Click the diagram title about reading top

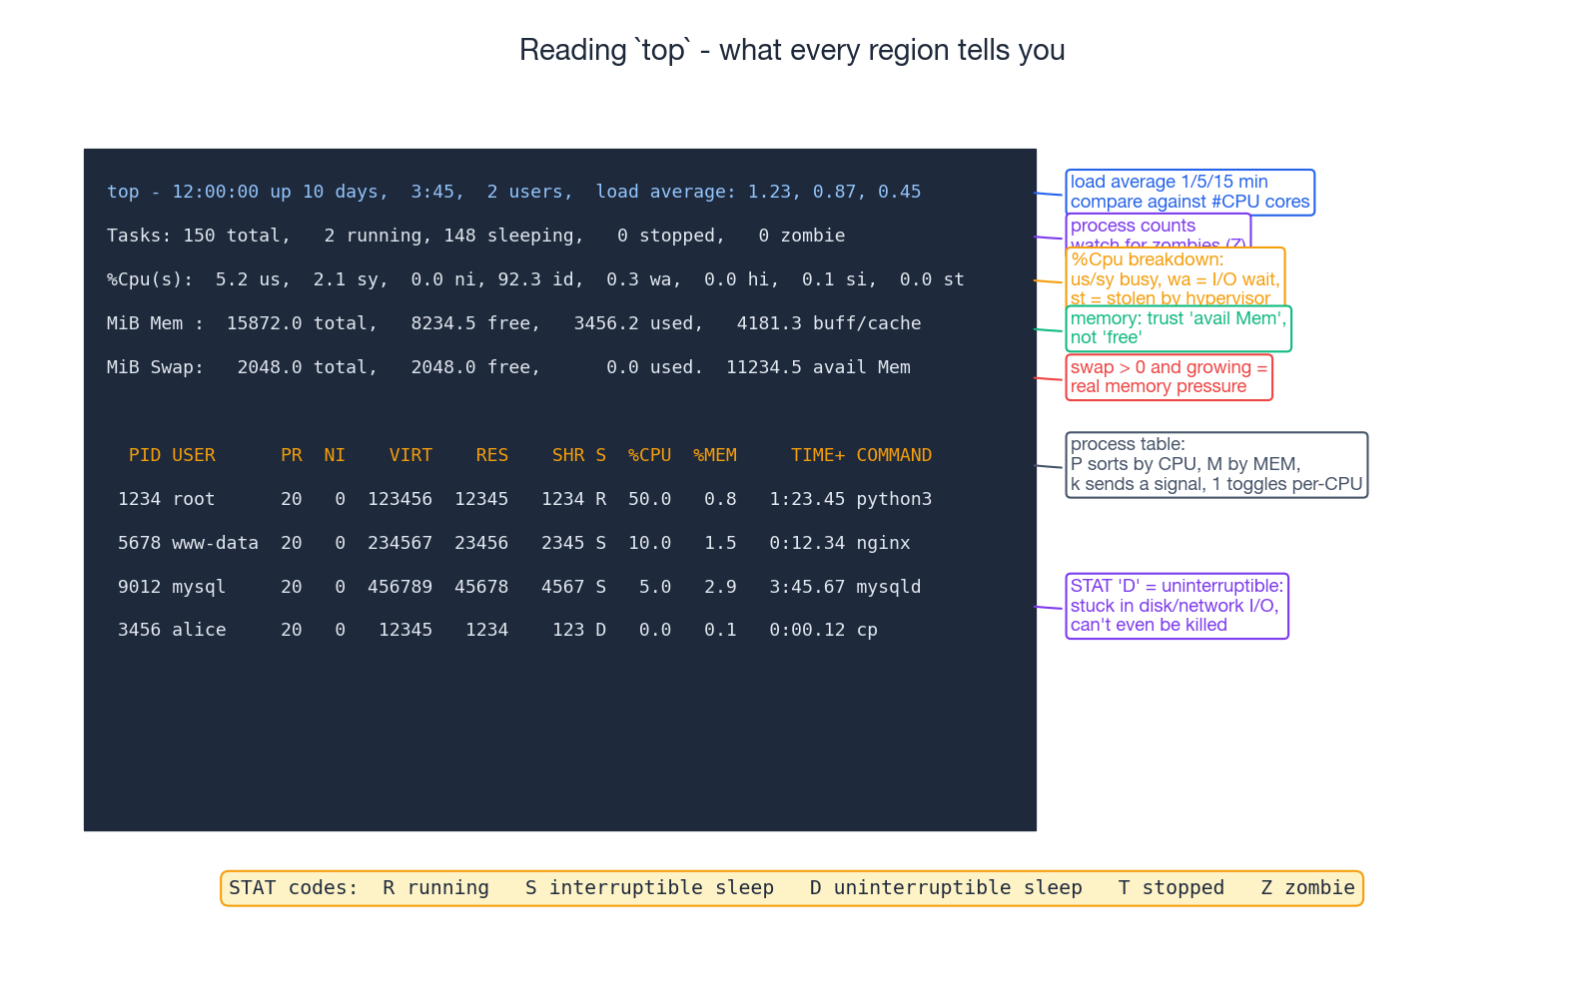tap(792, 50)
